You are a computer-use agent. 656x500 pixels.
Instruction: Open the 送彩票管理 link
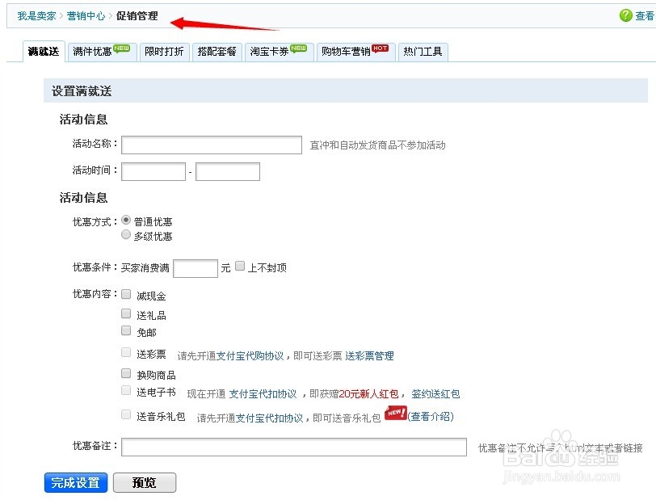click(x=368, y=355)
